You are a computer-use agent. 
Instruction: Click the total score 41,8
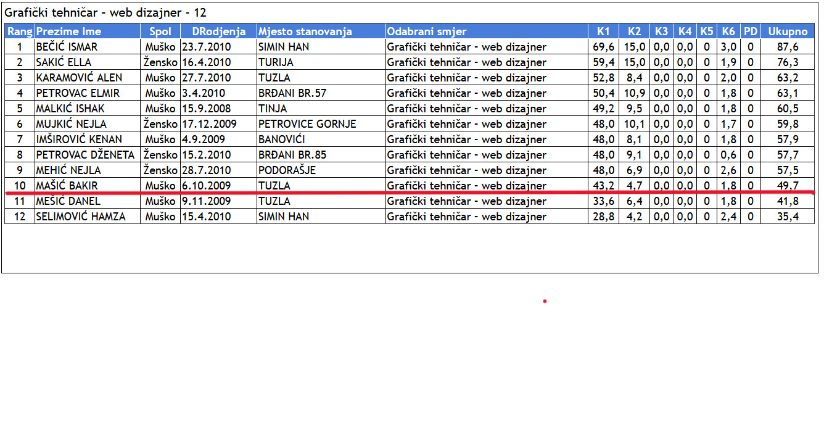click(788, 201)
